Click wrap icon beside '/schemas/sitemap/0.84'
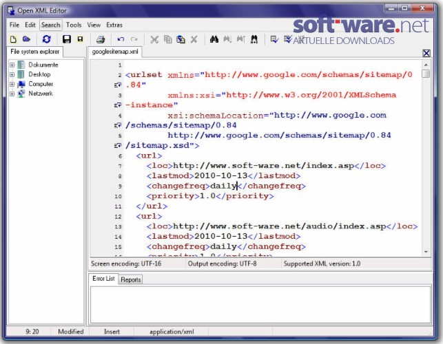 (x=118, y=125)
